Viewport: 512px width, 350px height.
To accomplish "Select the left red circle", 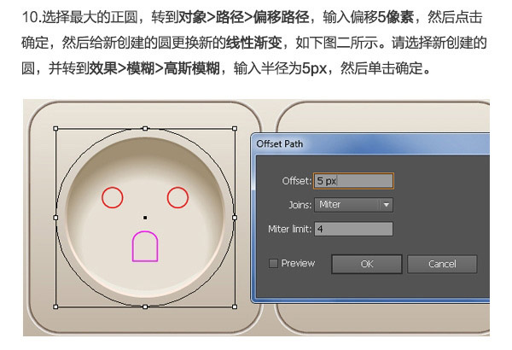I will click(113, 197).
